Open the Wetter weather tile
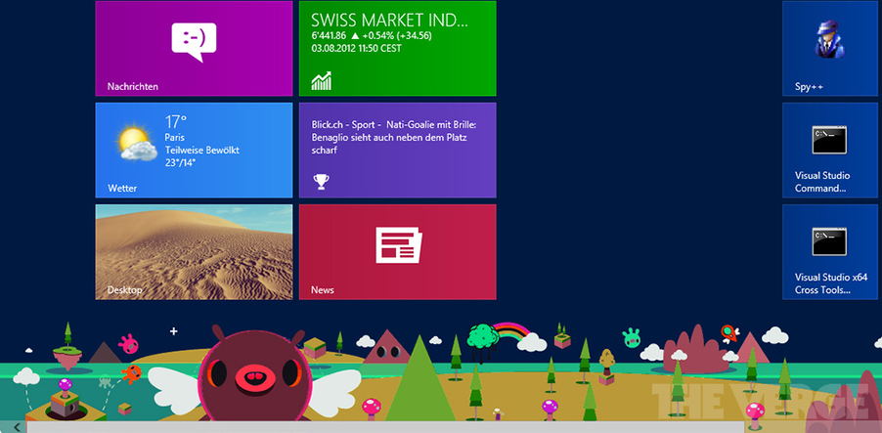Viewport: 882px width, 433px height. pyautogui.click(x=194, y=151)
